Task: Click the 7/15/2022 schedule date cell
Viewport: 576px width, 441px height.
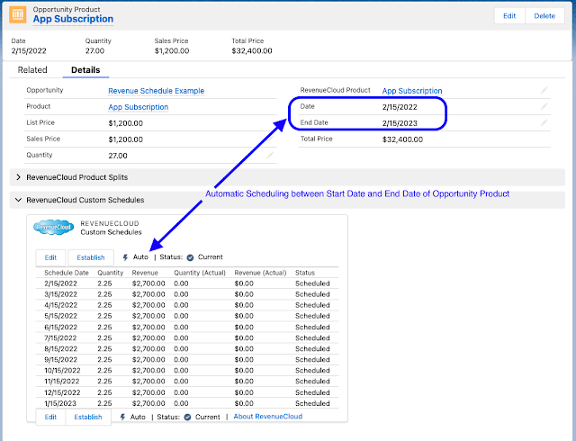Action: [x=60, y=337]
